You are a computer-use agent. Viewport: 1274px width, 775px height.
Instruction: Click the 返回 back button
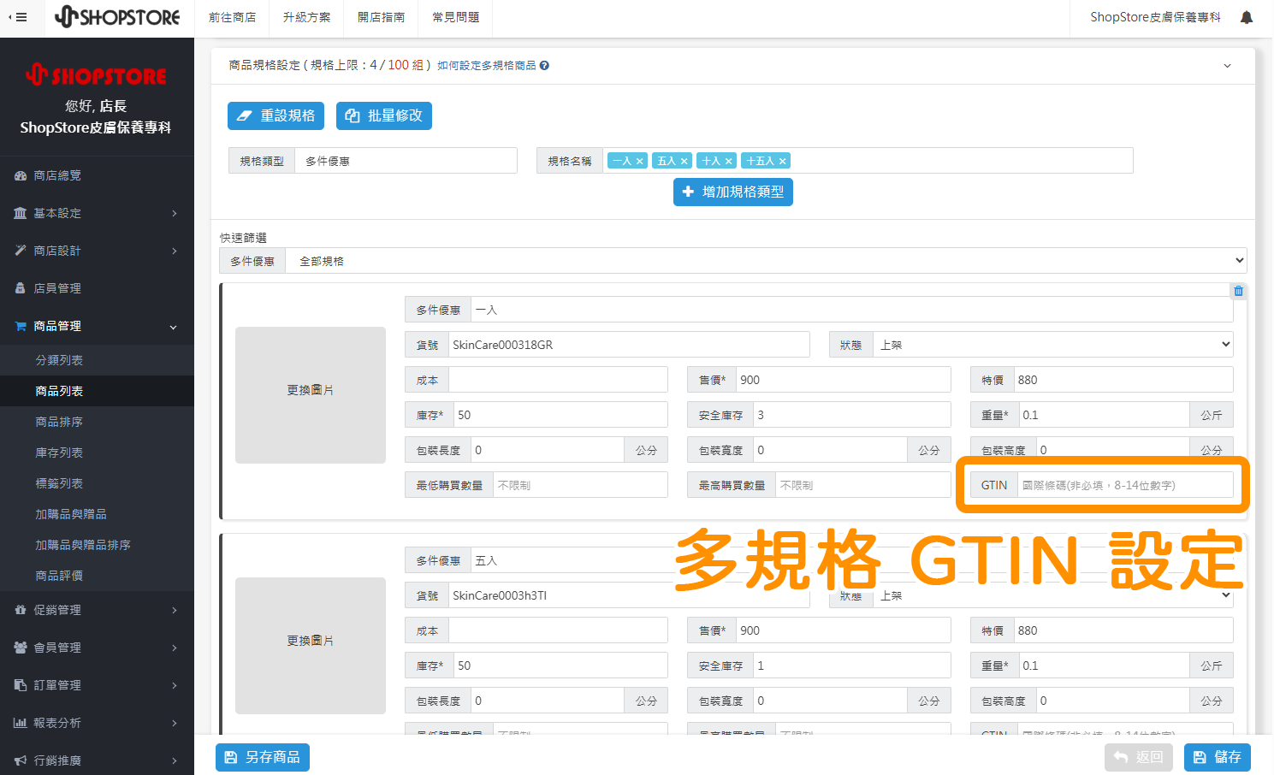click(x=1140, y=757)
